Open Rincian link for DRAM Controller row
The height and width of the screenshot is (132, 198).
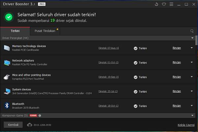tap(177, 91)
